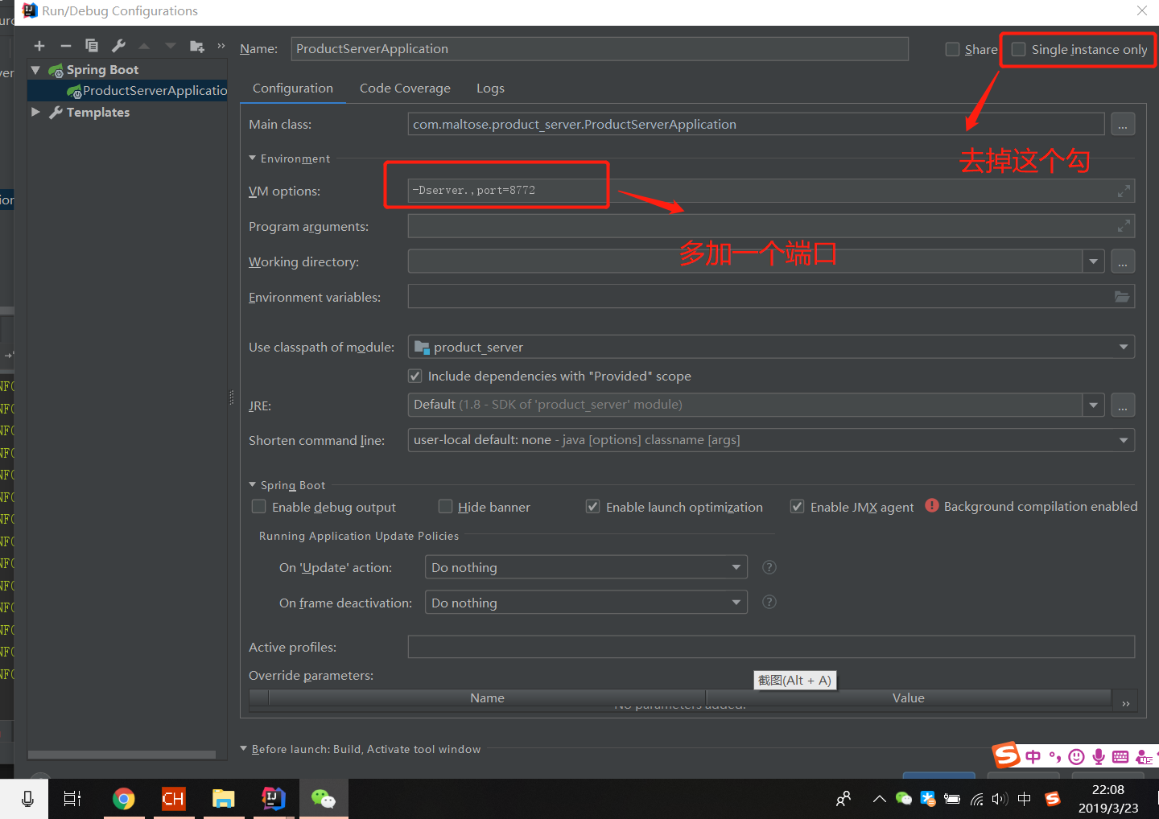
Task: Switch to Code Coverage tab
Action: coord(405,88)
